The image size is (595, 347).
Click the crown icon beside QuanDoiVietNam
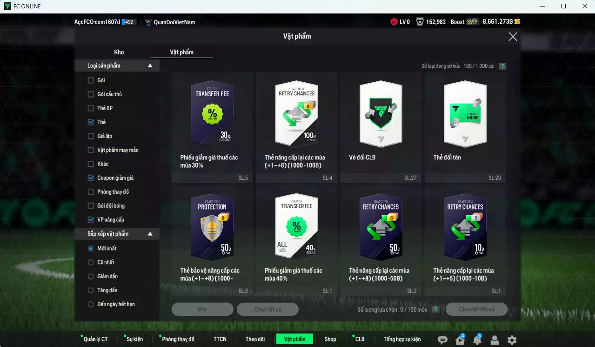pos(148,22)
